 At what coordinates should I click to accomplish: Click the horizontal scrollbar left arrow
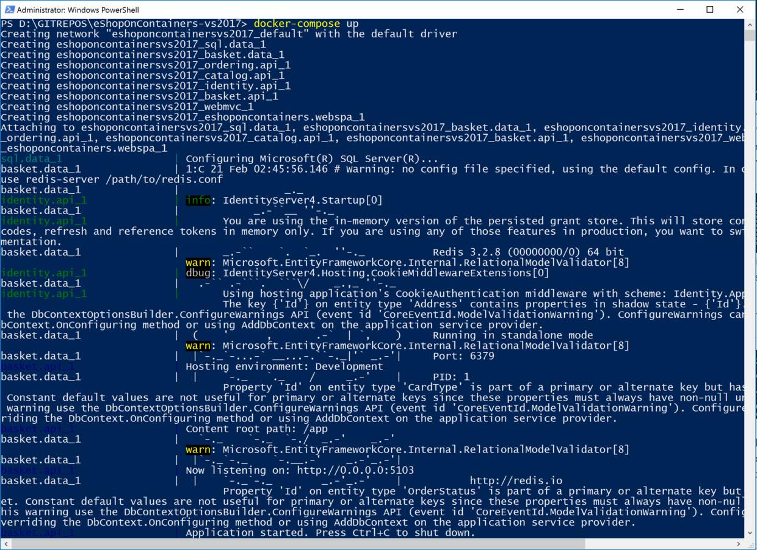(5, 543)
